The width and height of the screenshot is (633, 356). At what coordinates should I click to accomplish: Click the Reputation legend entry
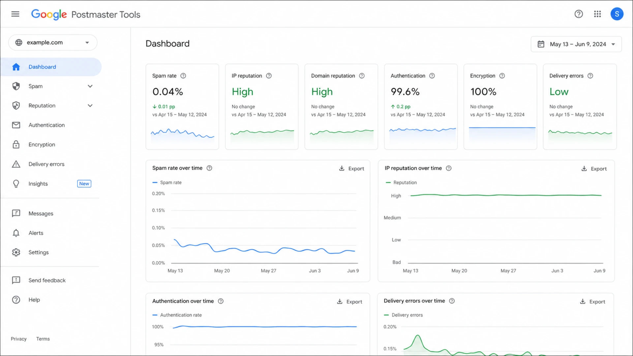coord(401,182)
